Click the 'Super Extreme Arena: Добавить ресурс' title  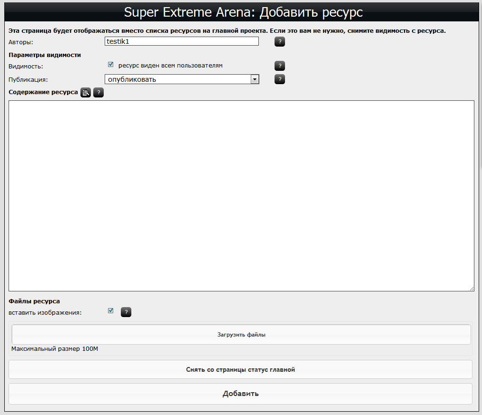243,12
